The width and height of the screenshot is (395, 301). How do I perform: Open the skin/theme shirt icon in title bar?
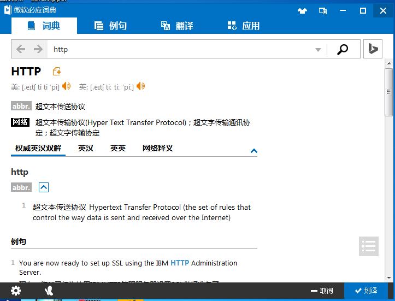(302, 10)
